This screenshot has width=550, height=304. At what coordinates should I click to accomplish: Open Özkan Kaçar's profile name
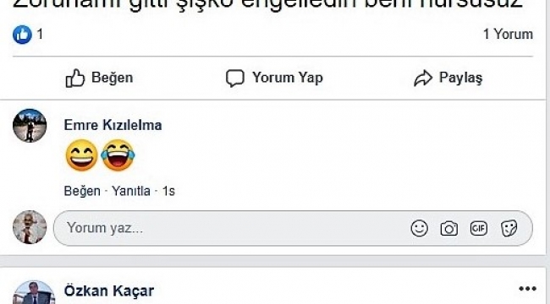pos(109,290)
